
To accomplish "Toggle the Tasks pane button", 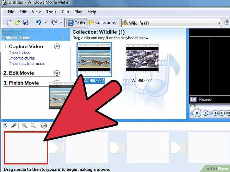I will 77,23.
